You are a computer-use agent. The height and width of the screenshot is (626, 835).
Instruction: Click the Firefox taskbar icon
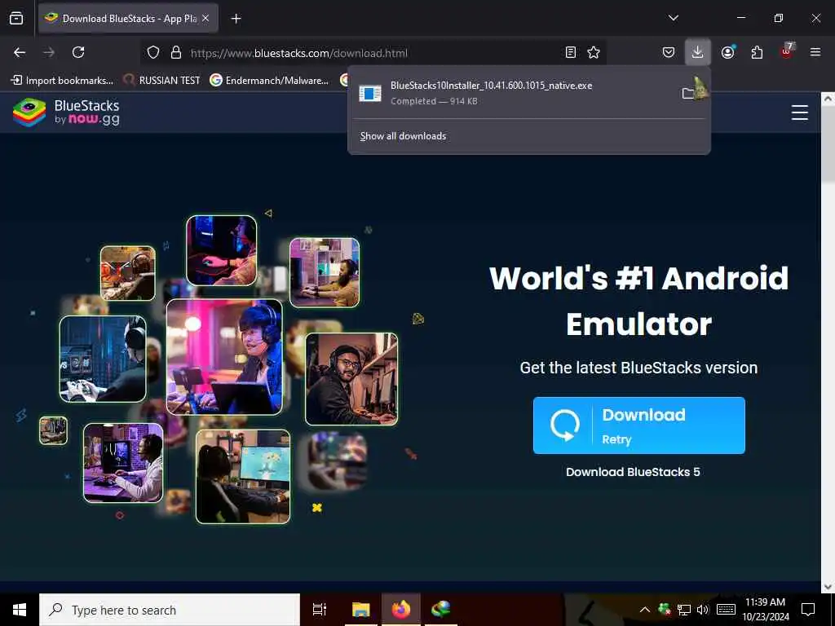tap(401, 610)
